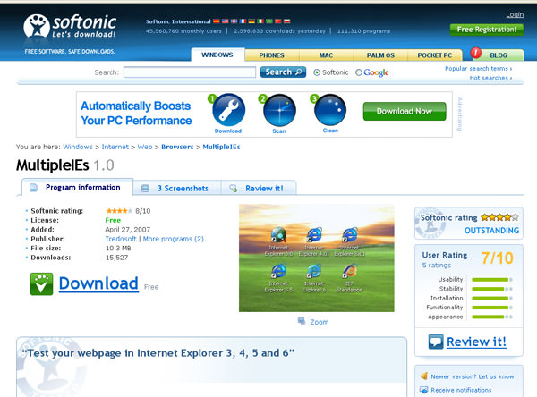
Task: Click the Softonic logo icon
Action: coord(38,27)
